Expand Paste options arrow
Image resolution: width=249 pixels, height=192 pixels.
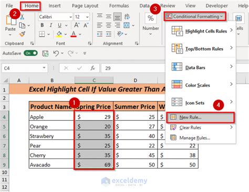10,35
